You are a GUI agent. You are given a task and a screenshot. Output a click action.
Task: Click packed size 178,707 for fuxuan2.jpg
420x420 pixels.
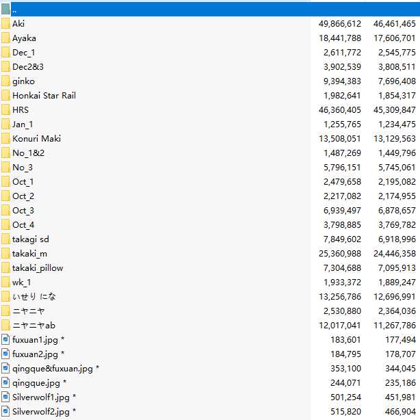click(x=400, y=354)
